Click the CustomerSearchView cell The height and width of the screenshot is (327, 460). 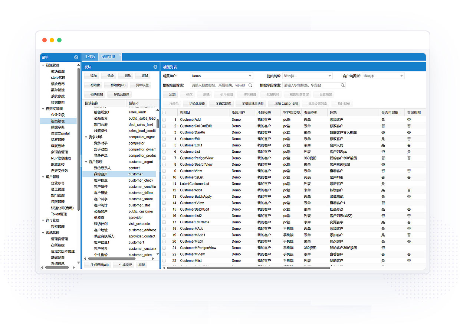click(196, 164)
